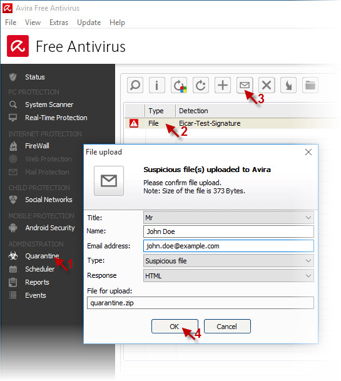The width and height of the screenshot is (341, 381).
Task: Go to Status in sidebar
Action: 35,77
